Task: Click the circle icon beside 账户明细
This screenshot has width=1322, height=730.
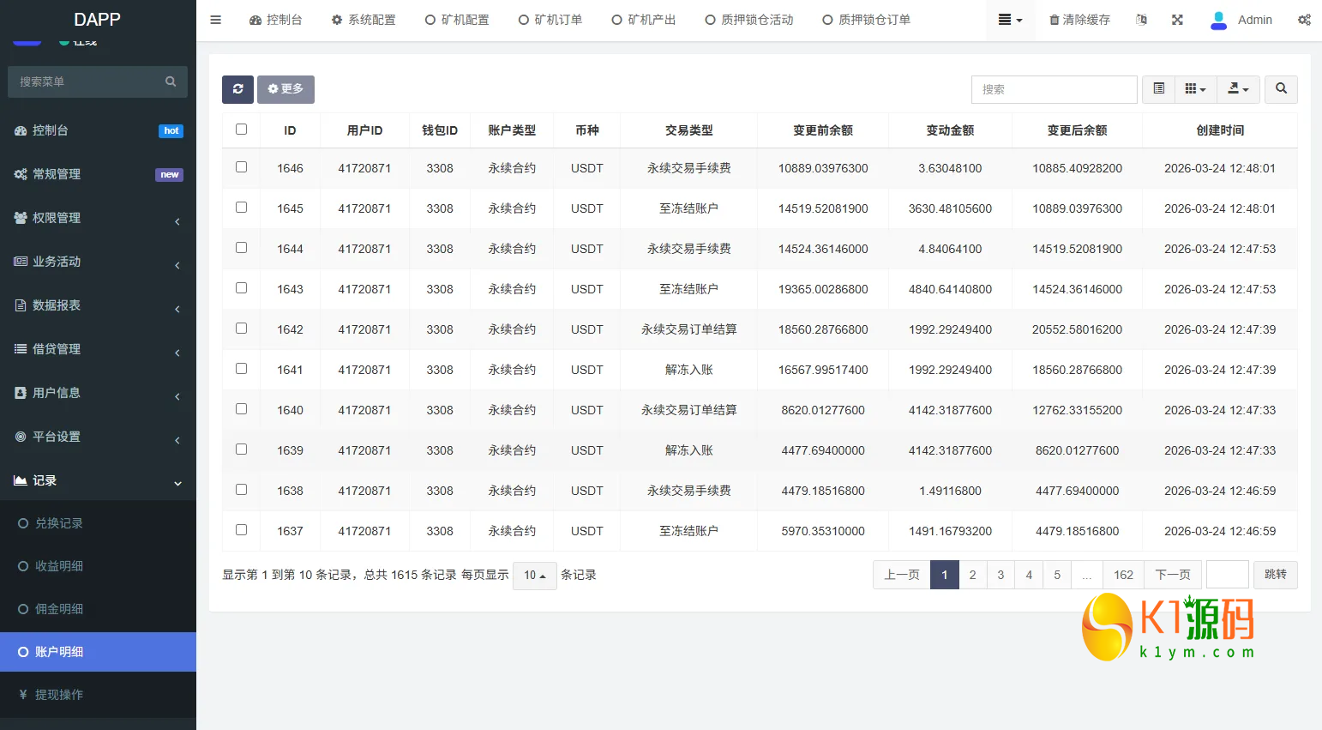Action: coord(23,652)
